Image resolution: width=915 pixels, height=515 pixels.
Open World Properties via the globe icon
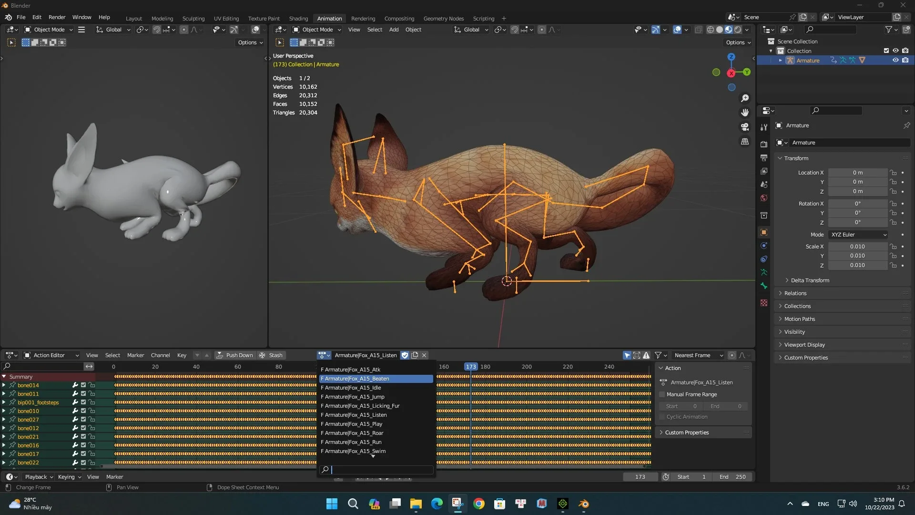click(x=764, y=198)
